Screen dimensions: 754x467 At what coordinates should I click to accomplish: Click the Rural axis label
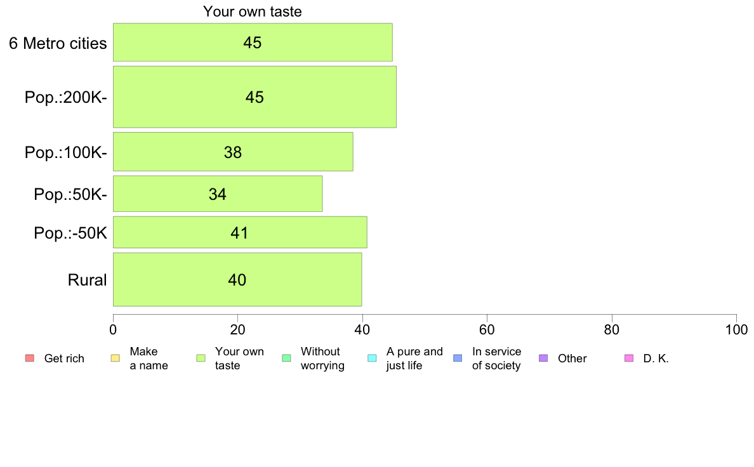[87, 280]
